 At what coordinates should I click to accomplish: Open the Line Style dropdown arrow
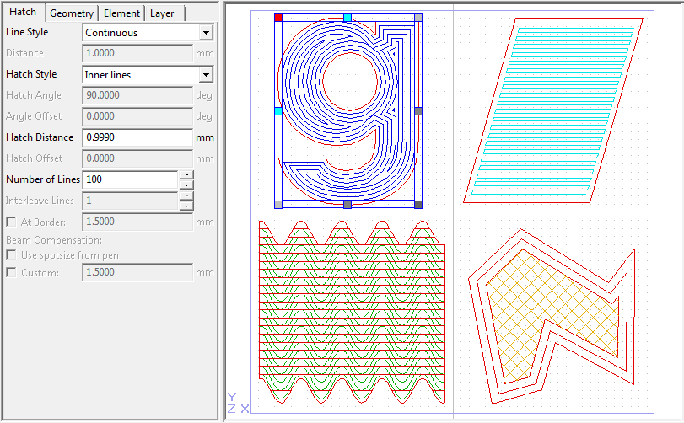(x=206, y=33)
